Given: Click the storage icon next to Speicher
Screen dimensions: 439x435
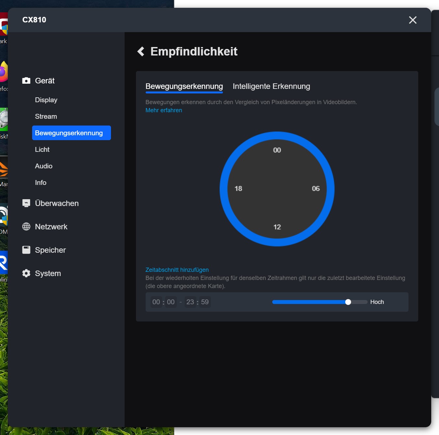Looking at the screenshot, I should click(x=26, y=250).
